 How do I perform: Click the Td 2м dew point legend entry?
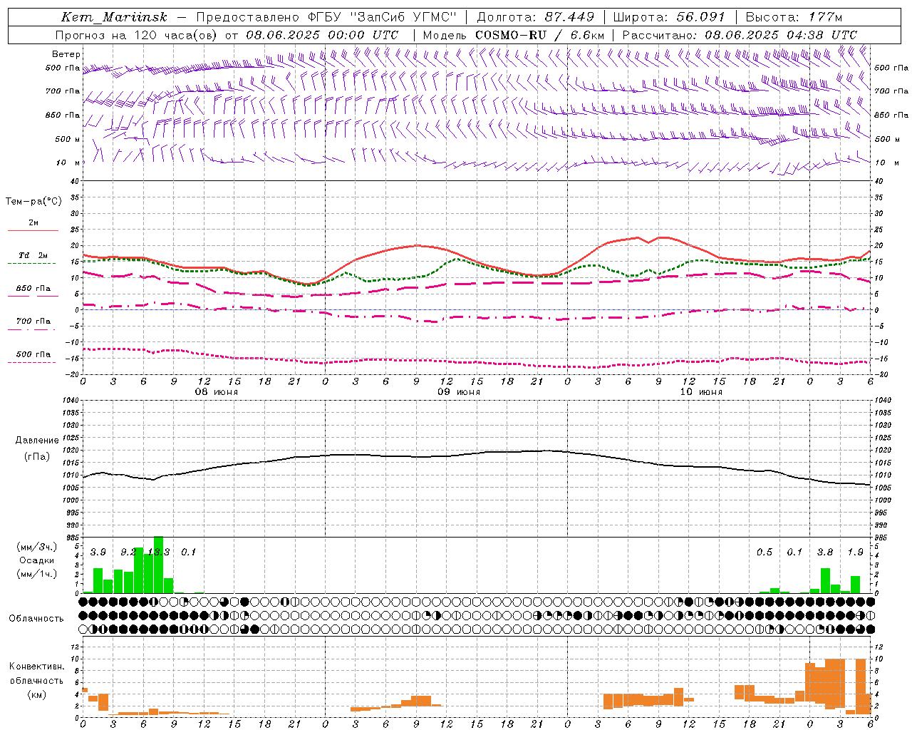(x=33, y=255)
